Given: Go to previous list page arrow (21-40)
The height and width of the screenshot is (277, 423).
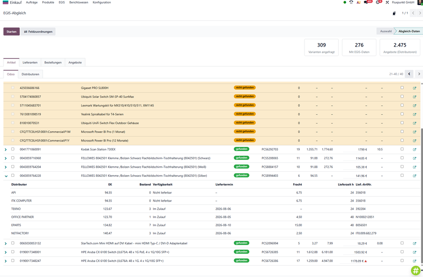Looking at the screenshot, I should [x=409, y=74].
